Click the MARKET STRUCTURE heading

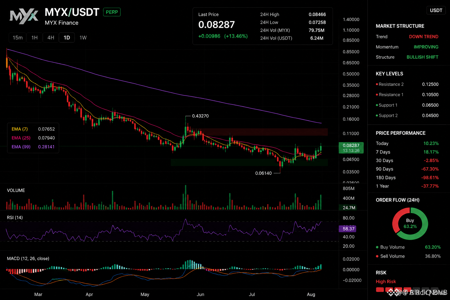point(400,26)
